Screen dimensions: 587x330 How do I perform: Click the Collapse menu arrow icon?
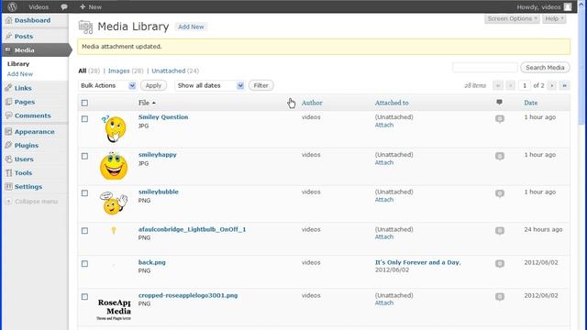point(8,201)
